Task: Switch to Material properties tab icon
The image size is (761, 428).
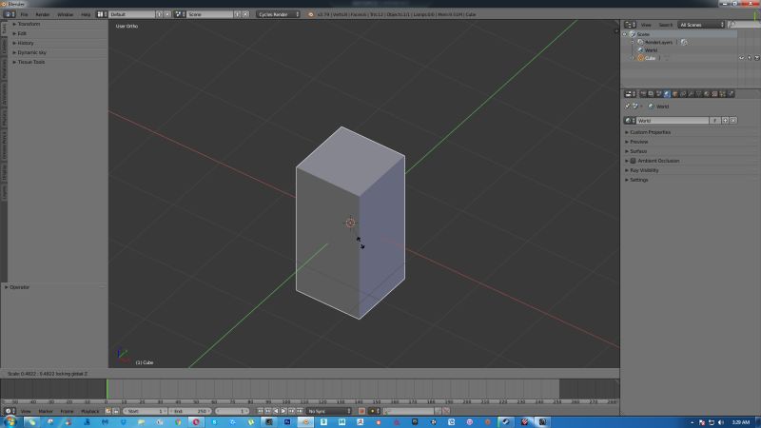Action: click(707, 93)
